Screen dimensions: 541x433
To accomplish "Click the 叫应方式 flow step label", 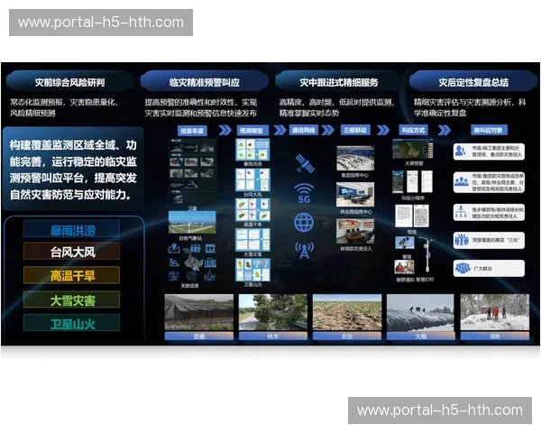I will (413, 130).
